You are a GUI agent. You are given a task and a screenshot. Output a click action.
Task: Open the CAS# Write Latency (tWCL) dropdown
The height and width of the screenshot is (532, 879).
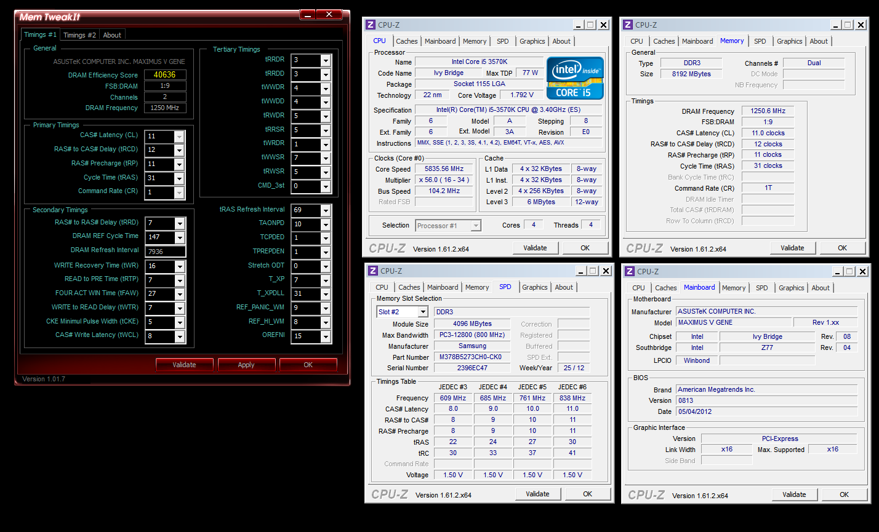(x=179, y=337)
